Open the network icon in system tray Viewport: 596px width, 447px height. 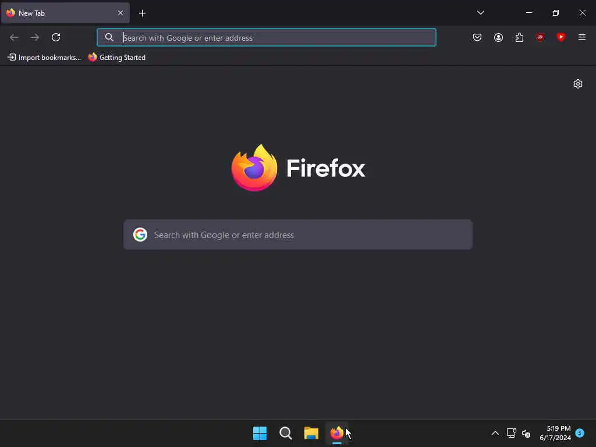(x=511, y=433)
